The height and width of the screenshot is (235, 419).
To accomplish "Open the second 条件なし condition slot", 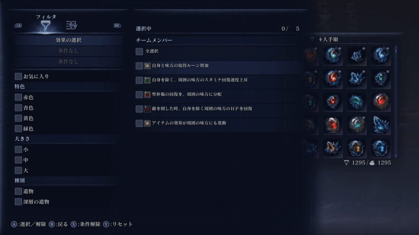I will pyautogui.click(x=69, y=62).
